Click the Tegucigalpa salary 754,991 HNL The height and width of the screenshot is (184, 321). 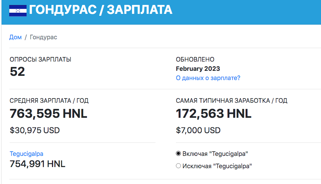(37, 164)
